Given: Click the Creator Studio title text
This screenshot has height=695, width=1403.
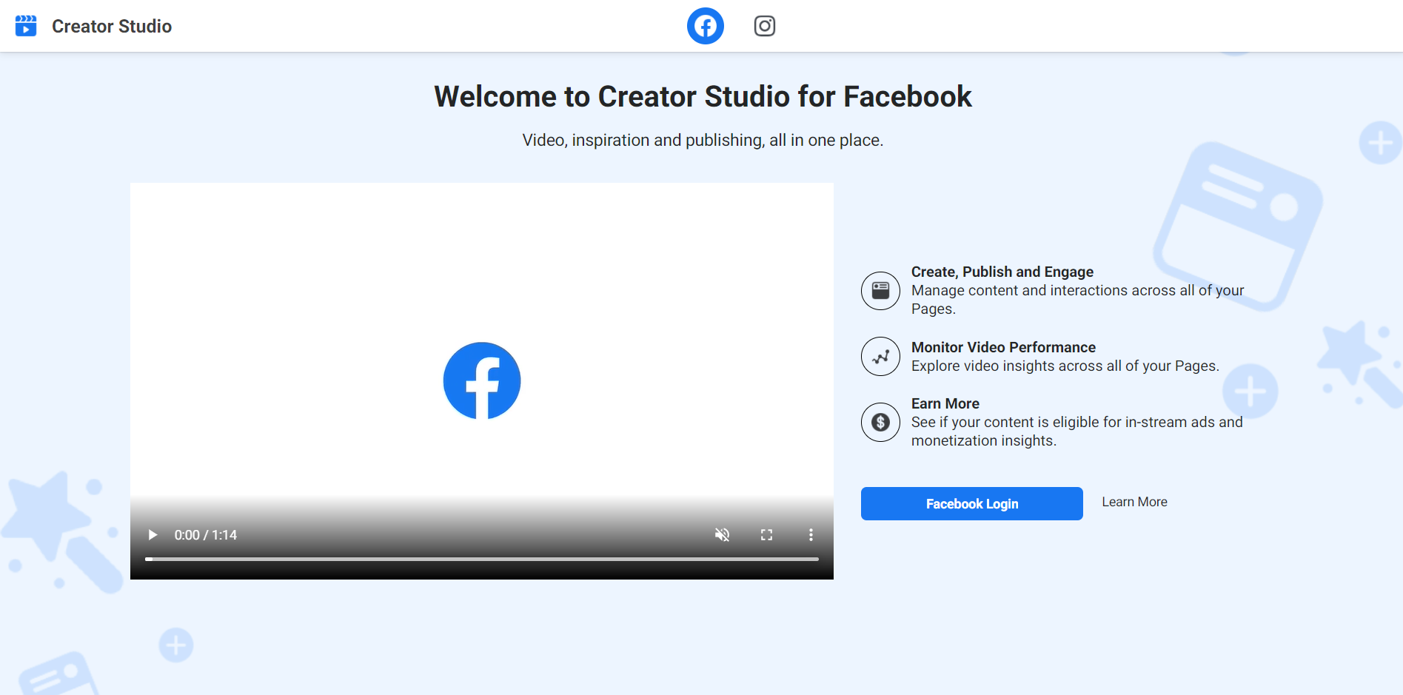Looking at the screenshot, I should coord(112,27).
